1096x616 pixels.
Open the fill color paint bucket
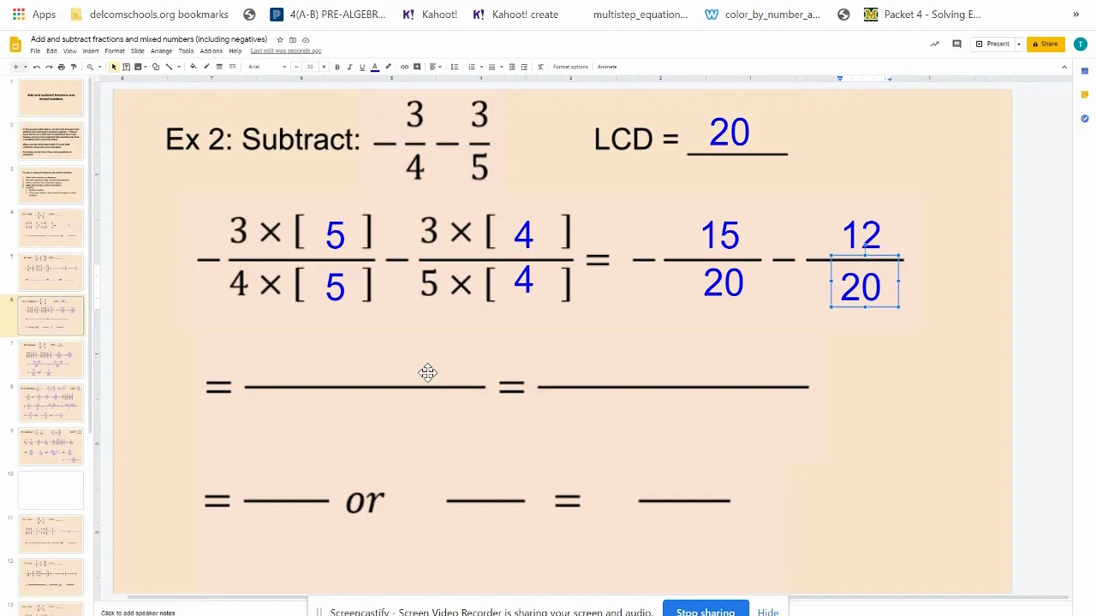point(193,67)
